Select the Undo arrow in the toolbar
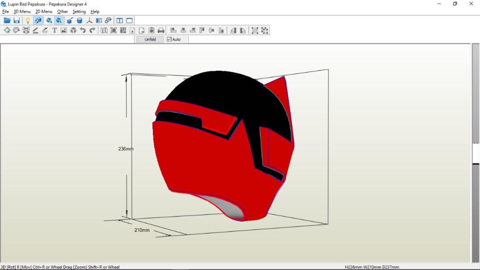 (x=83, y=30)
